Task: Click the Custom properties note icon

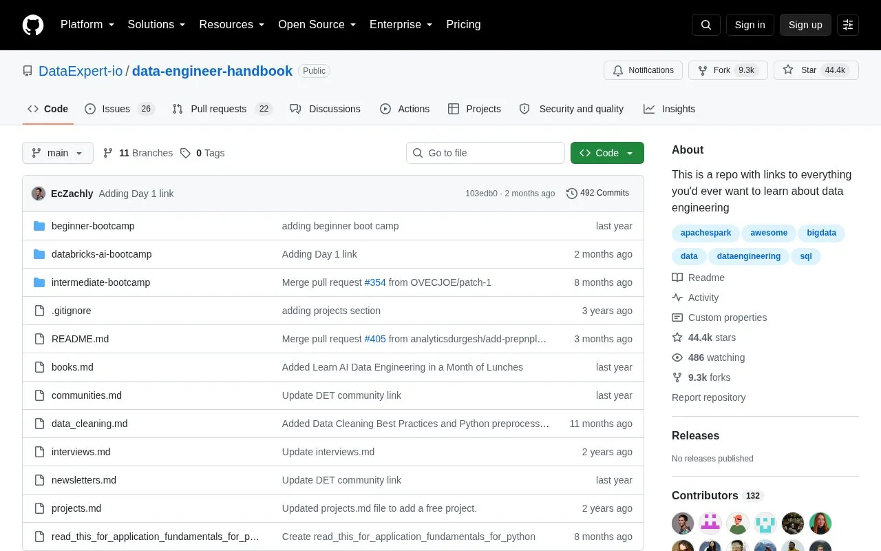Action: point(677,318)
